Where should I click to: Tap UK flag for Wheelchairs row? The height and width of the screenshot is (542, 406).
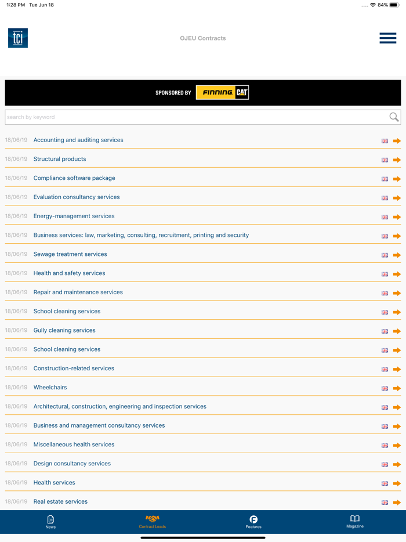click(x=385, y=388)
